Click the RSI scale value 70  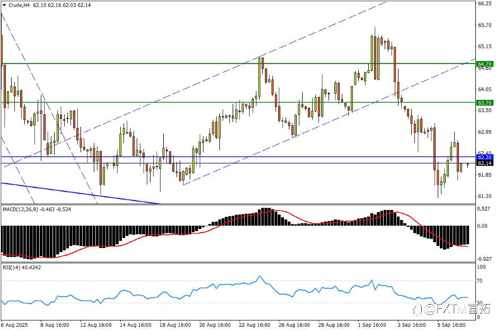click(480, 281)
